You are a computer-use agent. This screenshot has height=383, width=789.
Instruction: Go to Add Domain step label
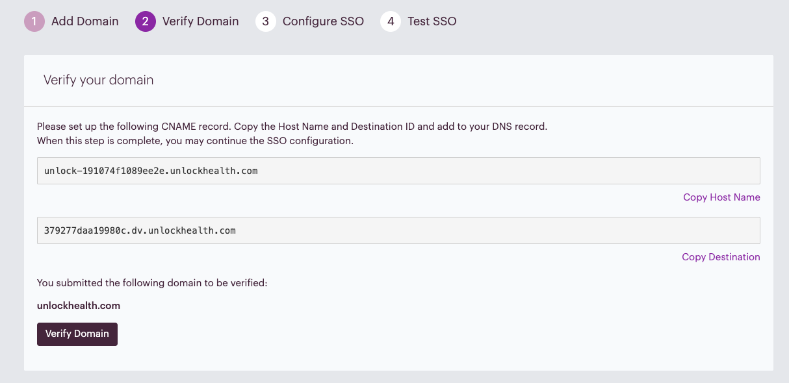85,21
